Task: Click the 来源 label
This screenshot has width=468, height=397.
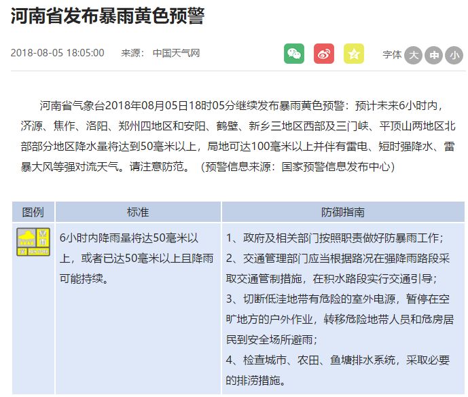Action: pos(132,53)
